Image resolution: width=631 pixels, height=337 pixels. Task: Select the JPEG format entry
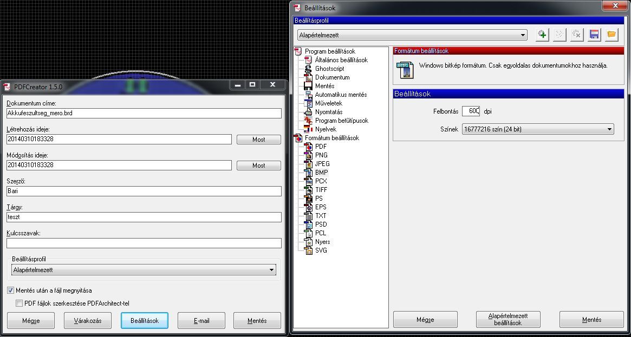pos(322,164)
